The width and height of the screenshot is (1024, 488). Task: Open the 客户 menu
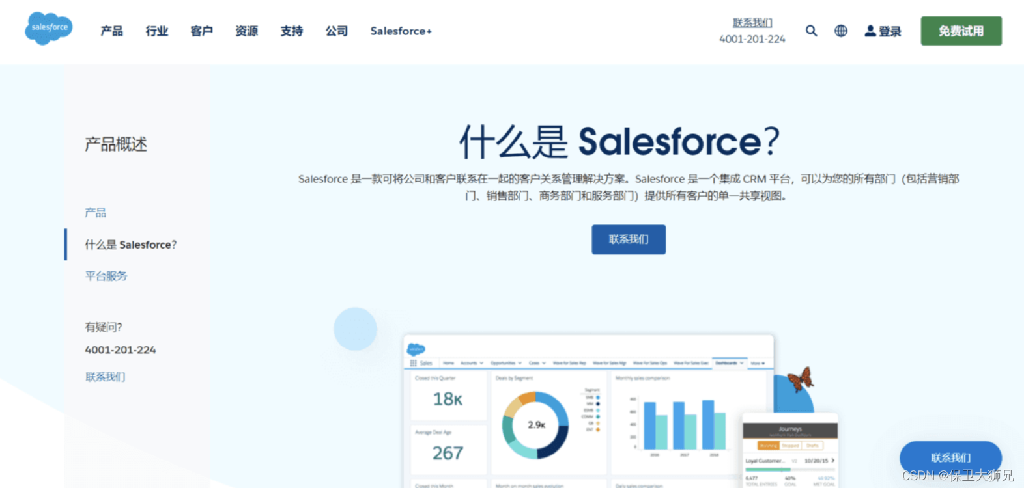coord(202,31)
